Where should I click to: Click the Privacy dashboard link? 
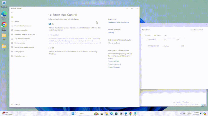coord(114,64)
